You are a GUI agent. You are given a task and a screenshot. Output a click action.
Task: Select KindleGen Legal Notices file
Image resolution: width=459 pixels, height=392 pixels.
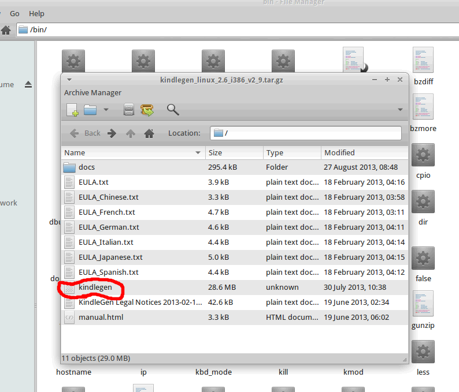point(235,303)
